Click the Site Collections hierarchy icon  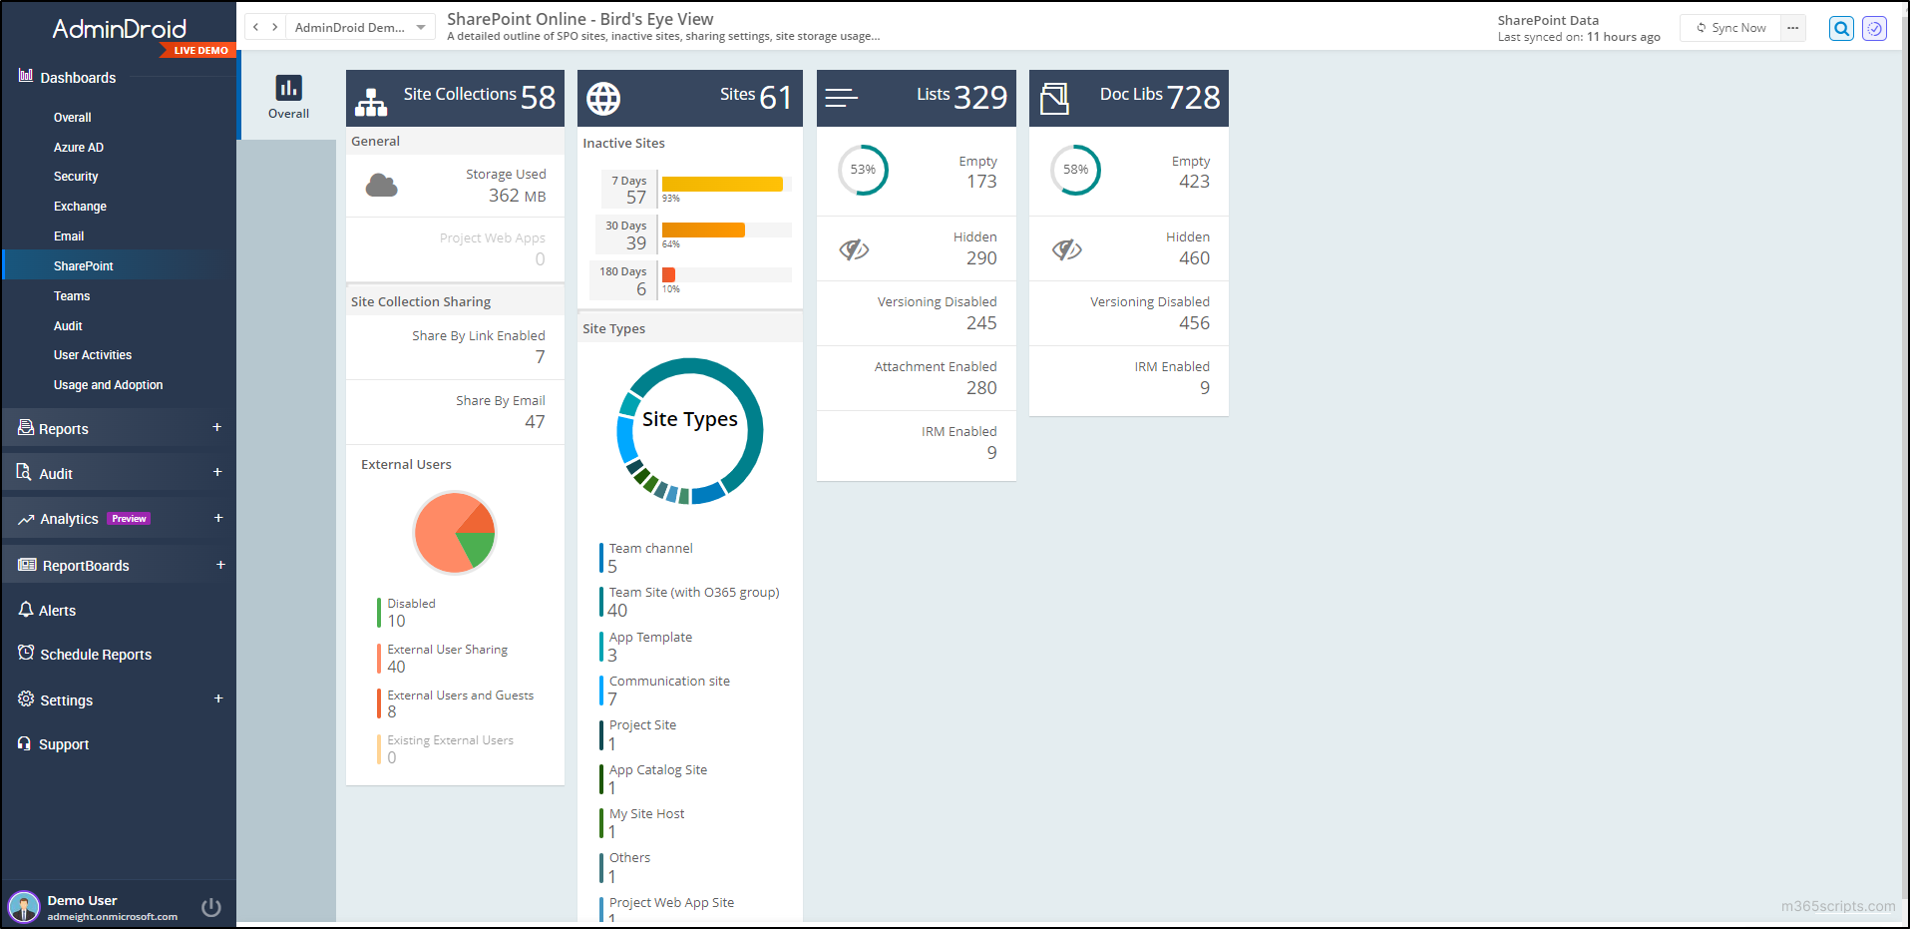371,102
